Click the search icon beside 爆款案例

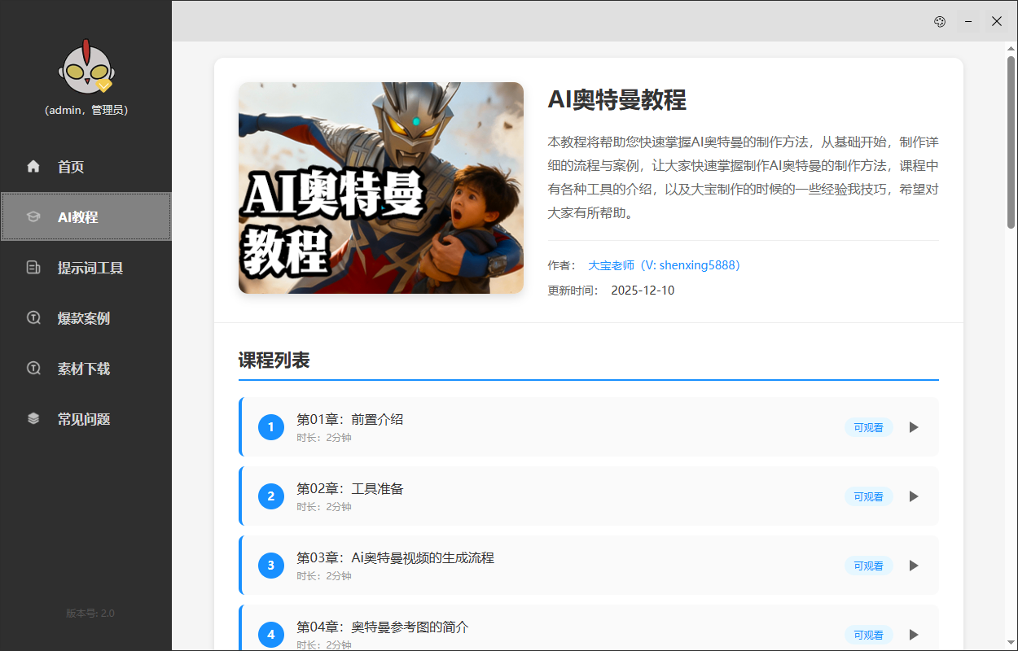pos(33,318)
